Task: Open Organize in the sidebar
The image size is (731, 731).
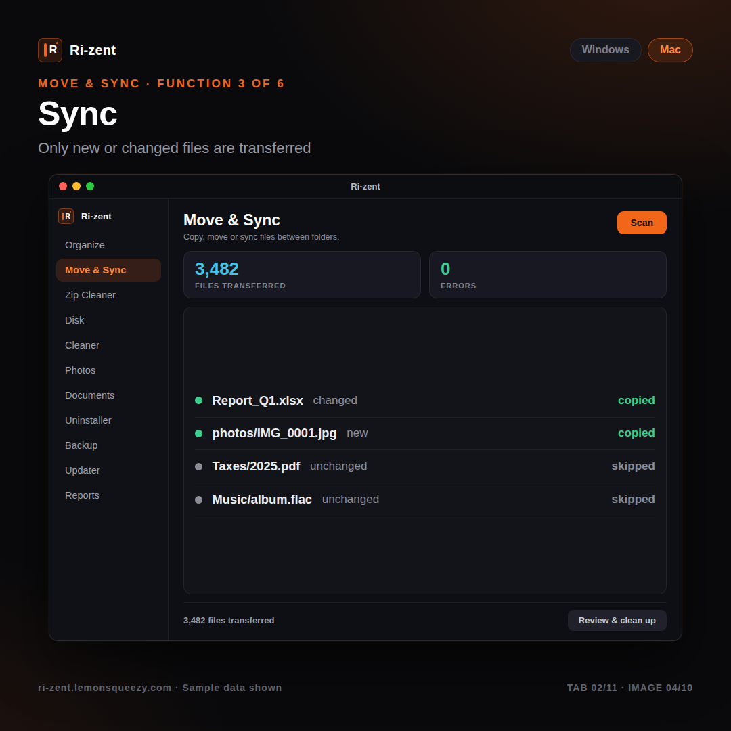Action: [108, 245]
